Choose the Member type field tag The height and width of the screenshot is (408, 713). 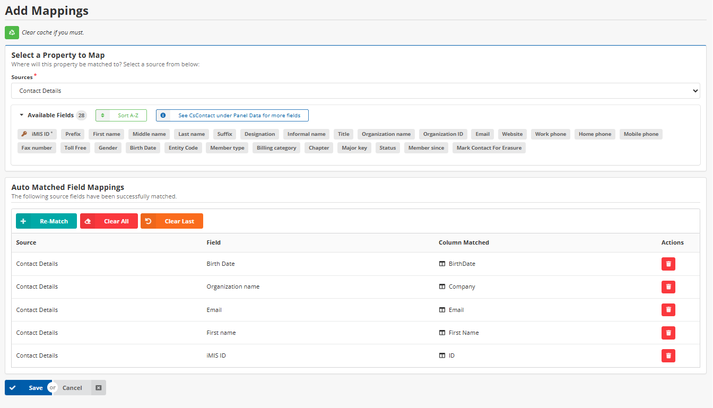(x=227, y=148)
